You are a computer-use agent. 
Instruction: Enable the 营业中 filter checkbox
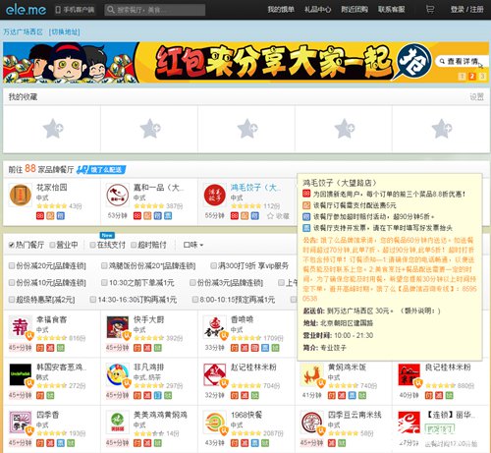coord(52,245)
